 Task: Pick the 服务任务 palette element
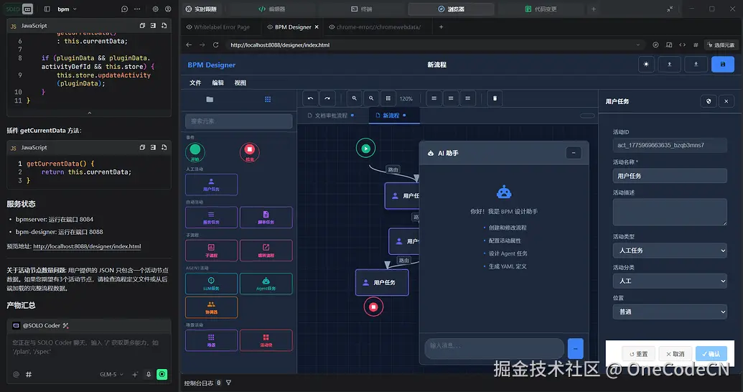tap(211, 218)
